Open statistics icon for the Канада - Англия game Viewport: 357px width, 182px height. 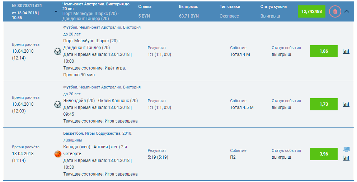346,158
